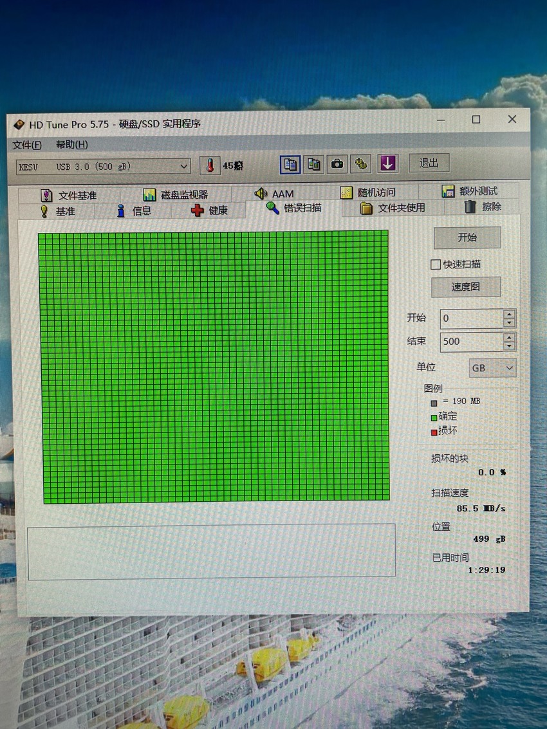Viewport: 547px width, 729px height.
Task: Click the 退出 button
Action: pos(429,163)
